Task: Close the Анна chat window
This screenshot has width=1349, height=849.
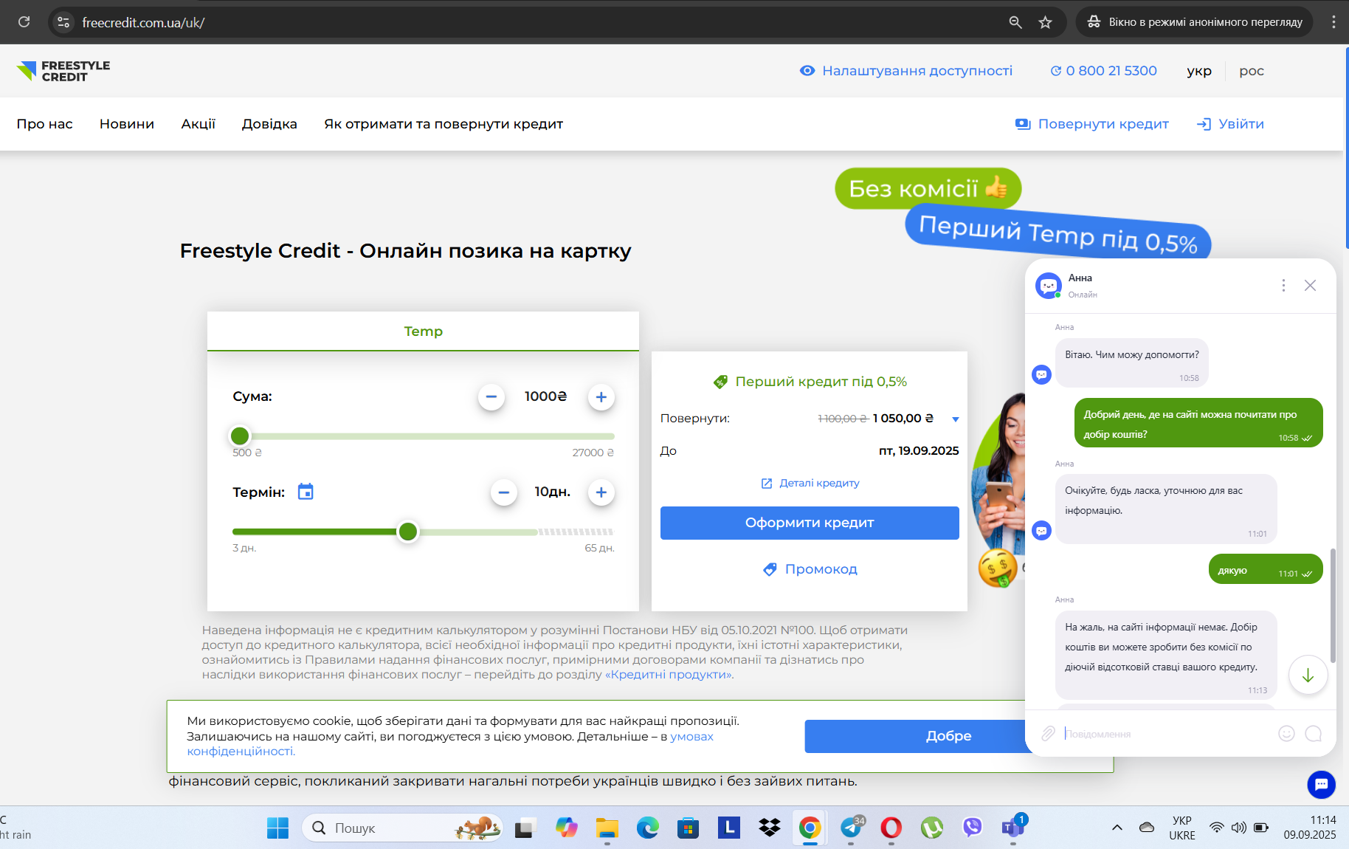Action: pyautogui.click(x=1310, y=285)
